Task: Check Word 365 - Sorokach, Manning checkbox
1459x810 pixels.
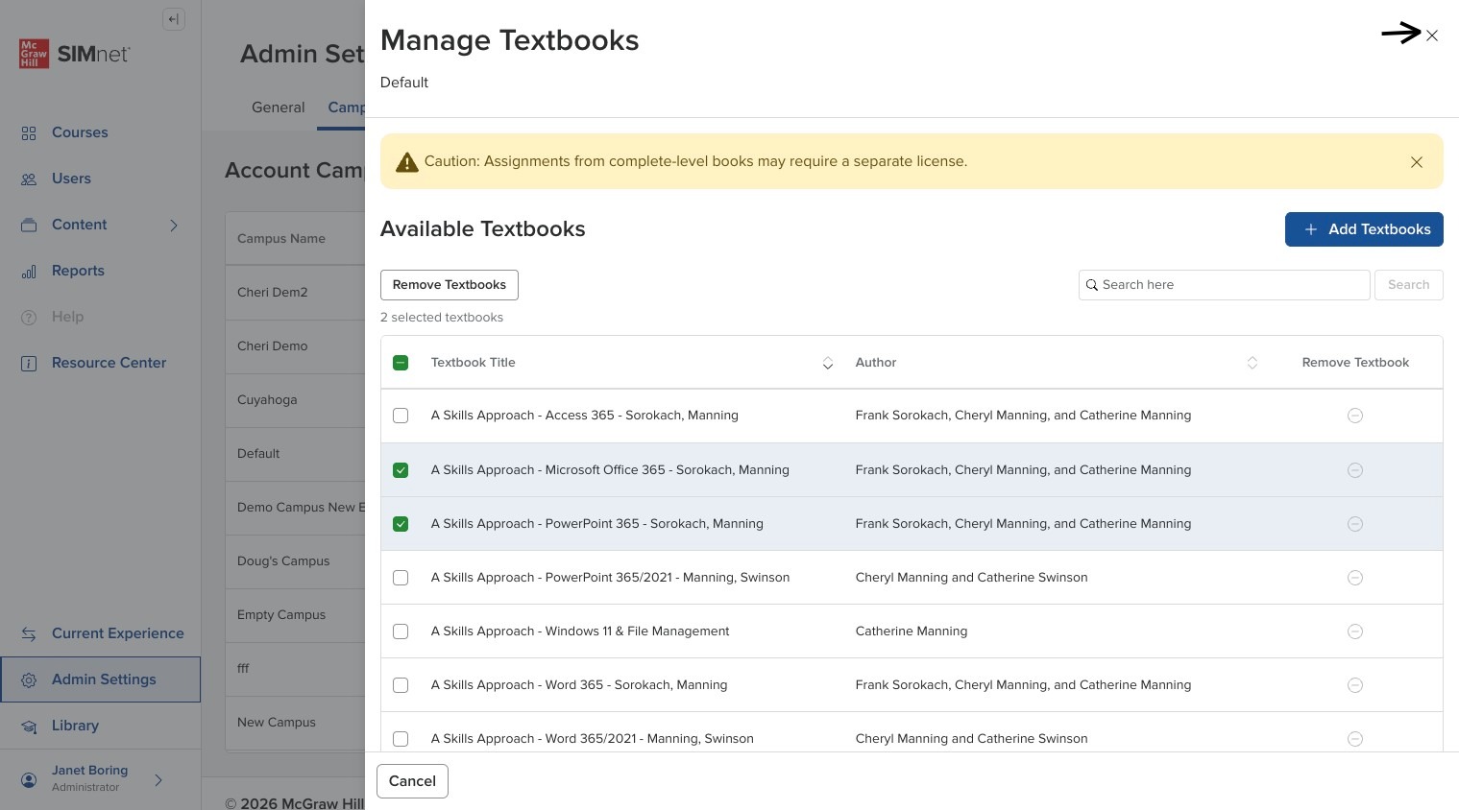Action: pyautogui.click(x=401, y=685)
